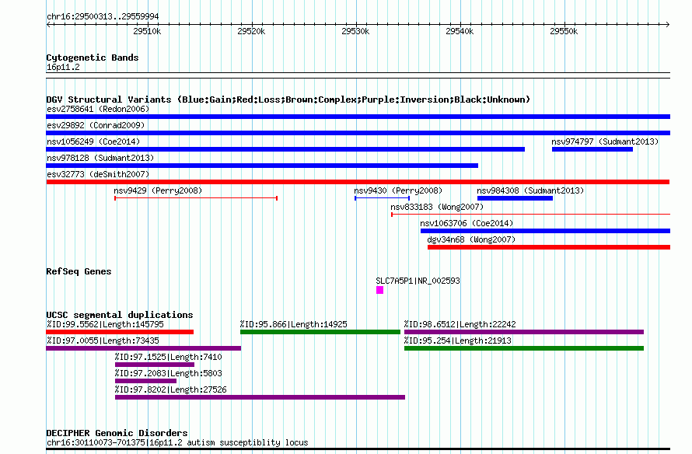Open the 16p11.2 autism susceptibility locus entry
This screenshot has height=454, width=692.
(177, 442)
